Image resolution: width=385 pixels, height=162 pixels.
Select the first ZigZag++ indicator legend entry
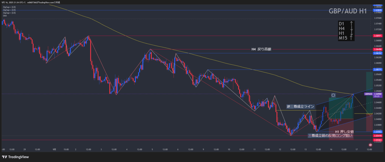click(x=9, y=7)
